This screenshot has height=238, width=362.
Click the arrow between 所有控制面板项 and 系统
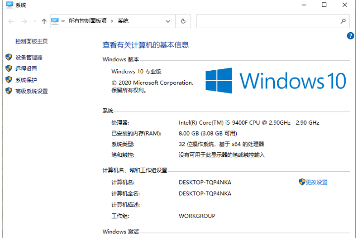click(x=112, y=21)
